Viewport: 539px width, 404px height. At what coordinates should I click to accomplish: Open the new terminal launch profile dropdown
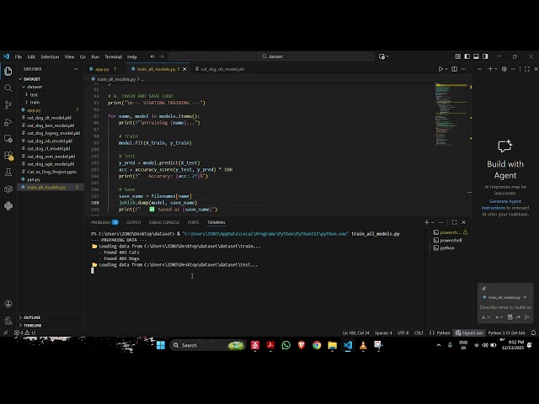point(433,222)
